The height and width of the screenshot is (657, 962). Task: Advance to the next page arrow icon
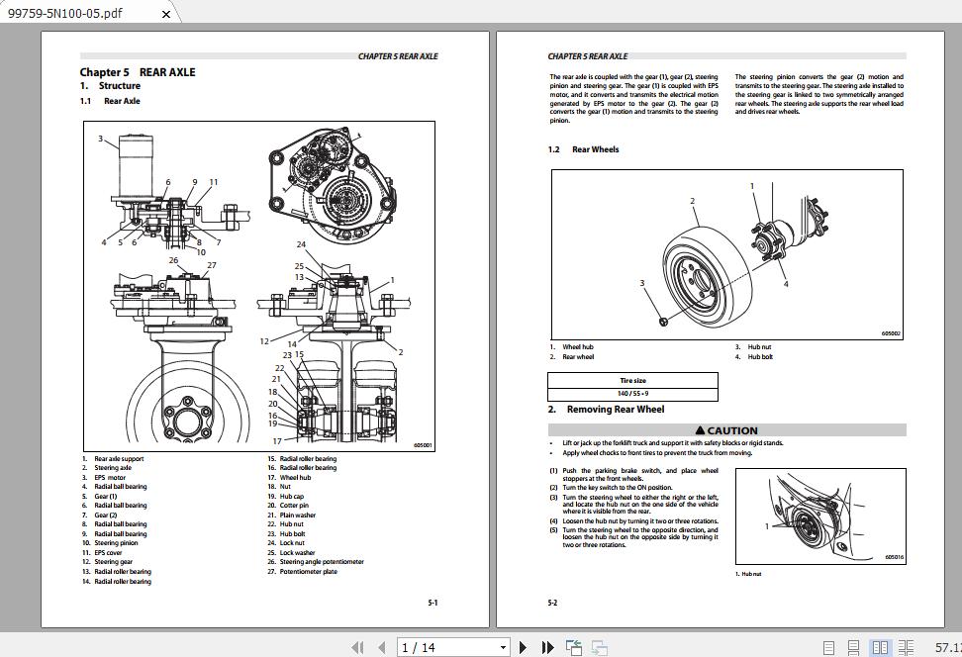(x=523, y=646)
